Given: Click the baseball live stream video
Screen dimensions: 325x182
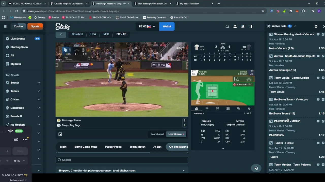Looking at the screenshot, I should (122, 79).
